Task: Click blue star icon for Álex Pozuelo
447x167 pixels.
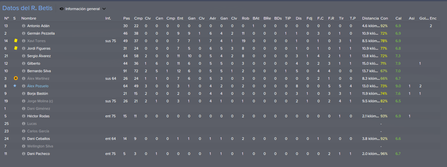Action: tap(15, 86)
